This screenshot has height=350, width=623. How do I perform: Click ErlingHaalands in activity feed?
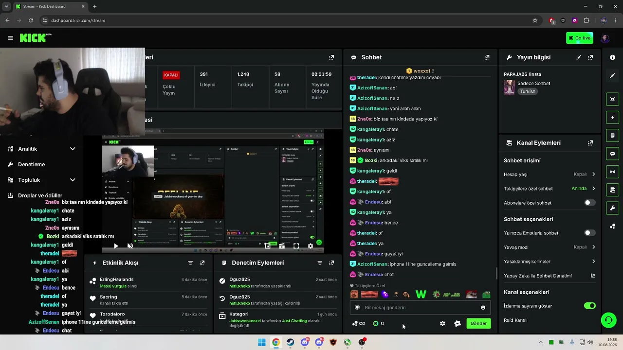point(117,280)
